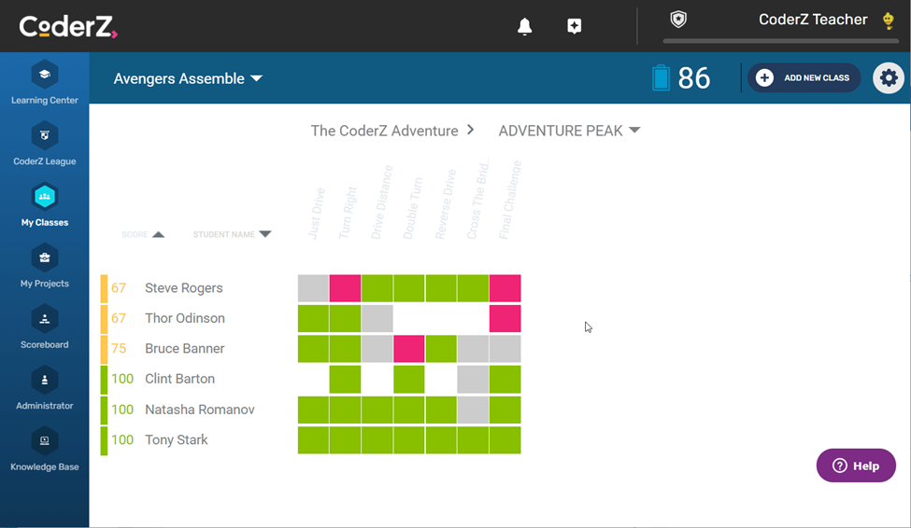Open the notifications bell icon
Screen dimensions: 911x528
pyautogui.click(x=525, y=27)
